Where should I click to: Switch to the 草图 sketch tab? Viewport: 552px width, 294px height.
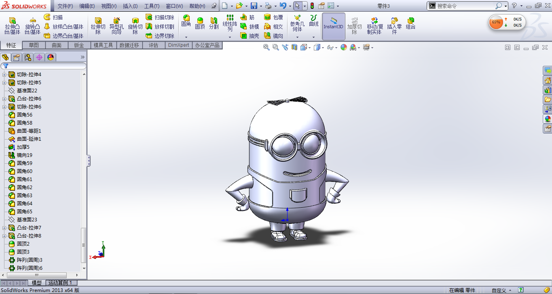click(34, 45)
